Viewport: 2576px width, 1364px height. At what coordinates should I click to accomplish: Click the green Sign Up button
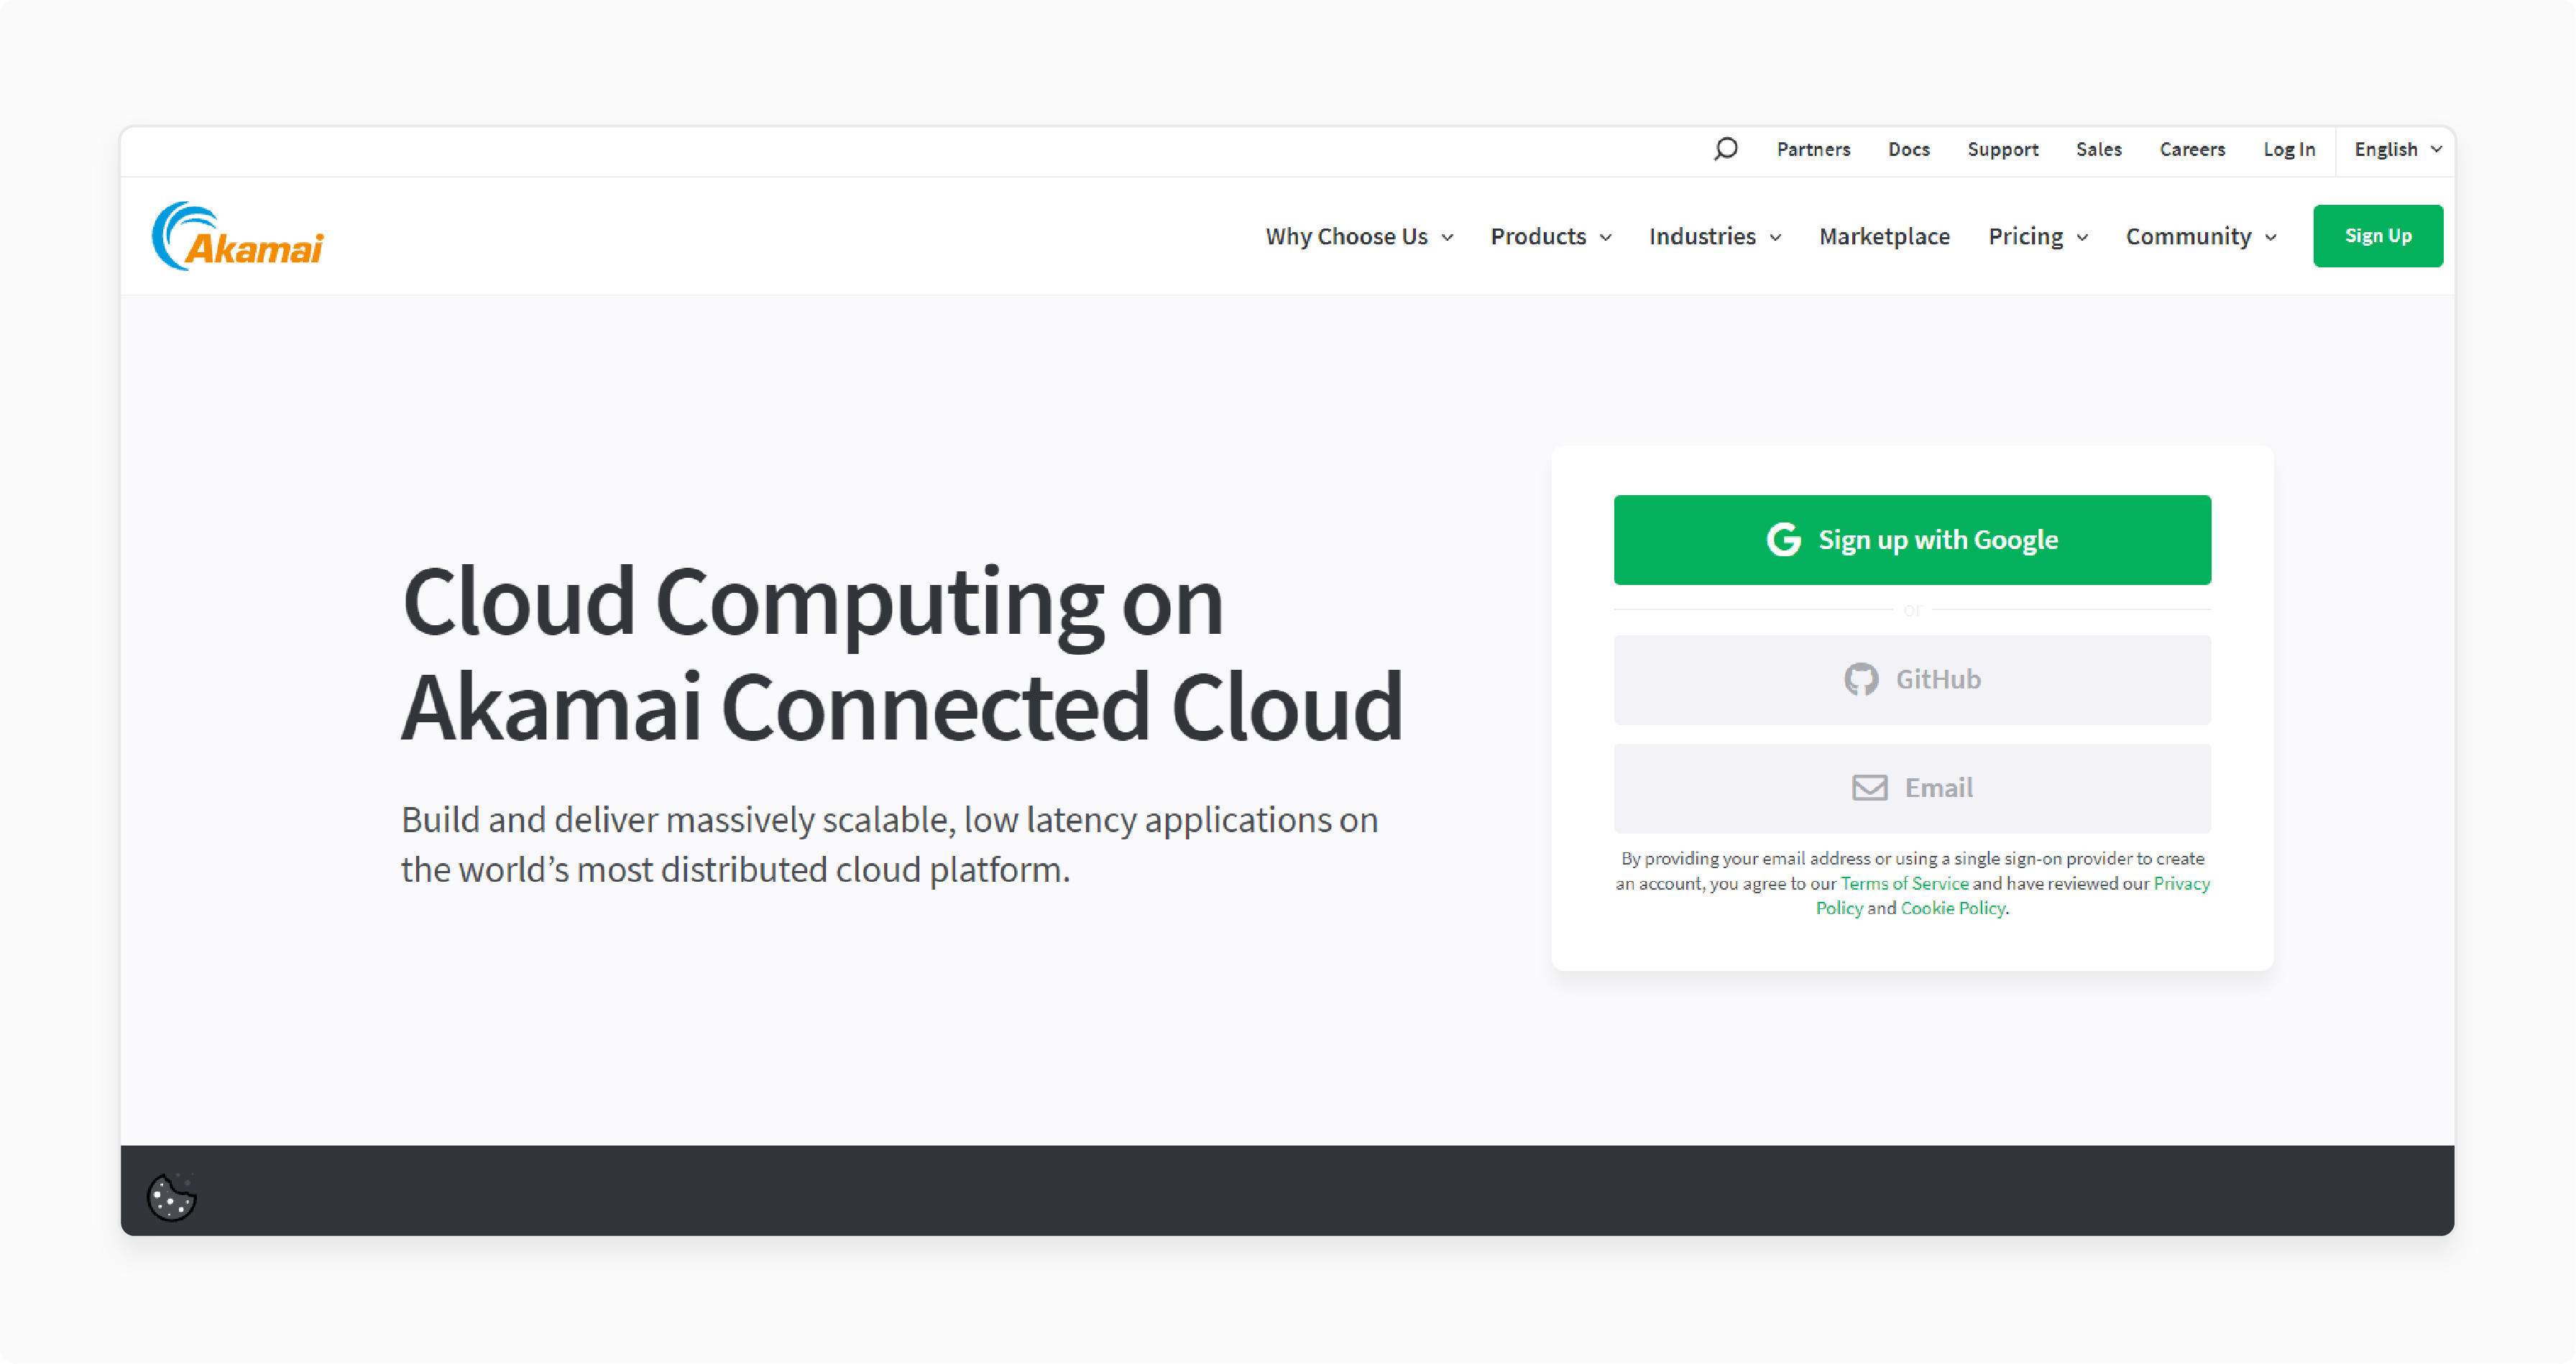2377,236
